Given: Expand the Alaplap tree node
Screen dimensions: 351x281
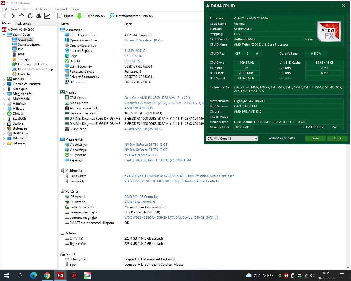Looking at the screenshot, I should click(x=4, y=79).
